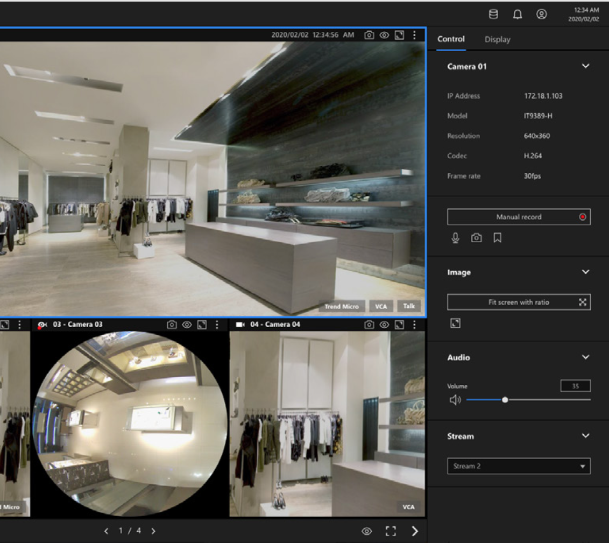Switch to the Display tab
The image size is (609, 543).
(497, 39)
